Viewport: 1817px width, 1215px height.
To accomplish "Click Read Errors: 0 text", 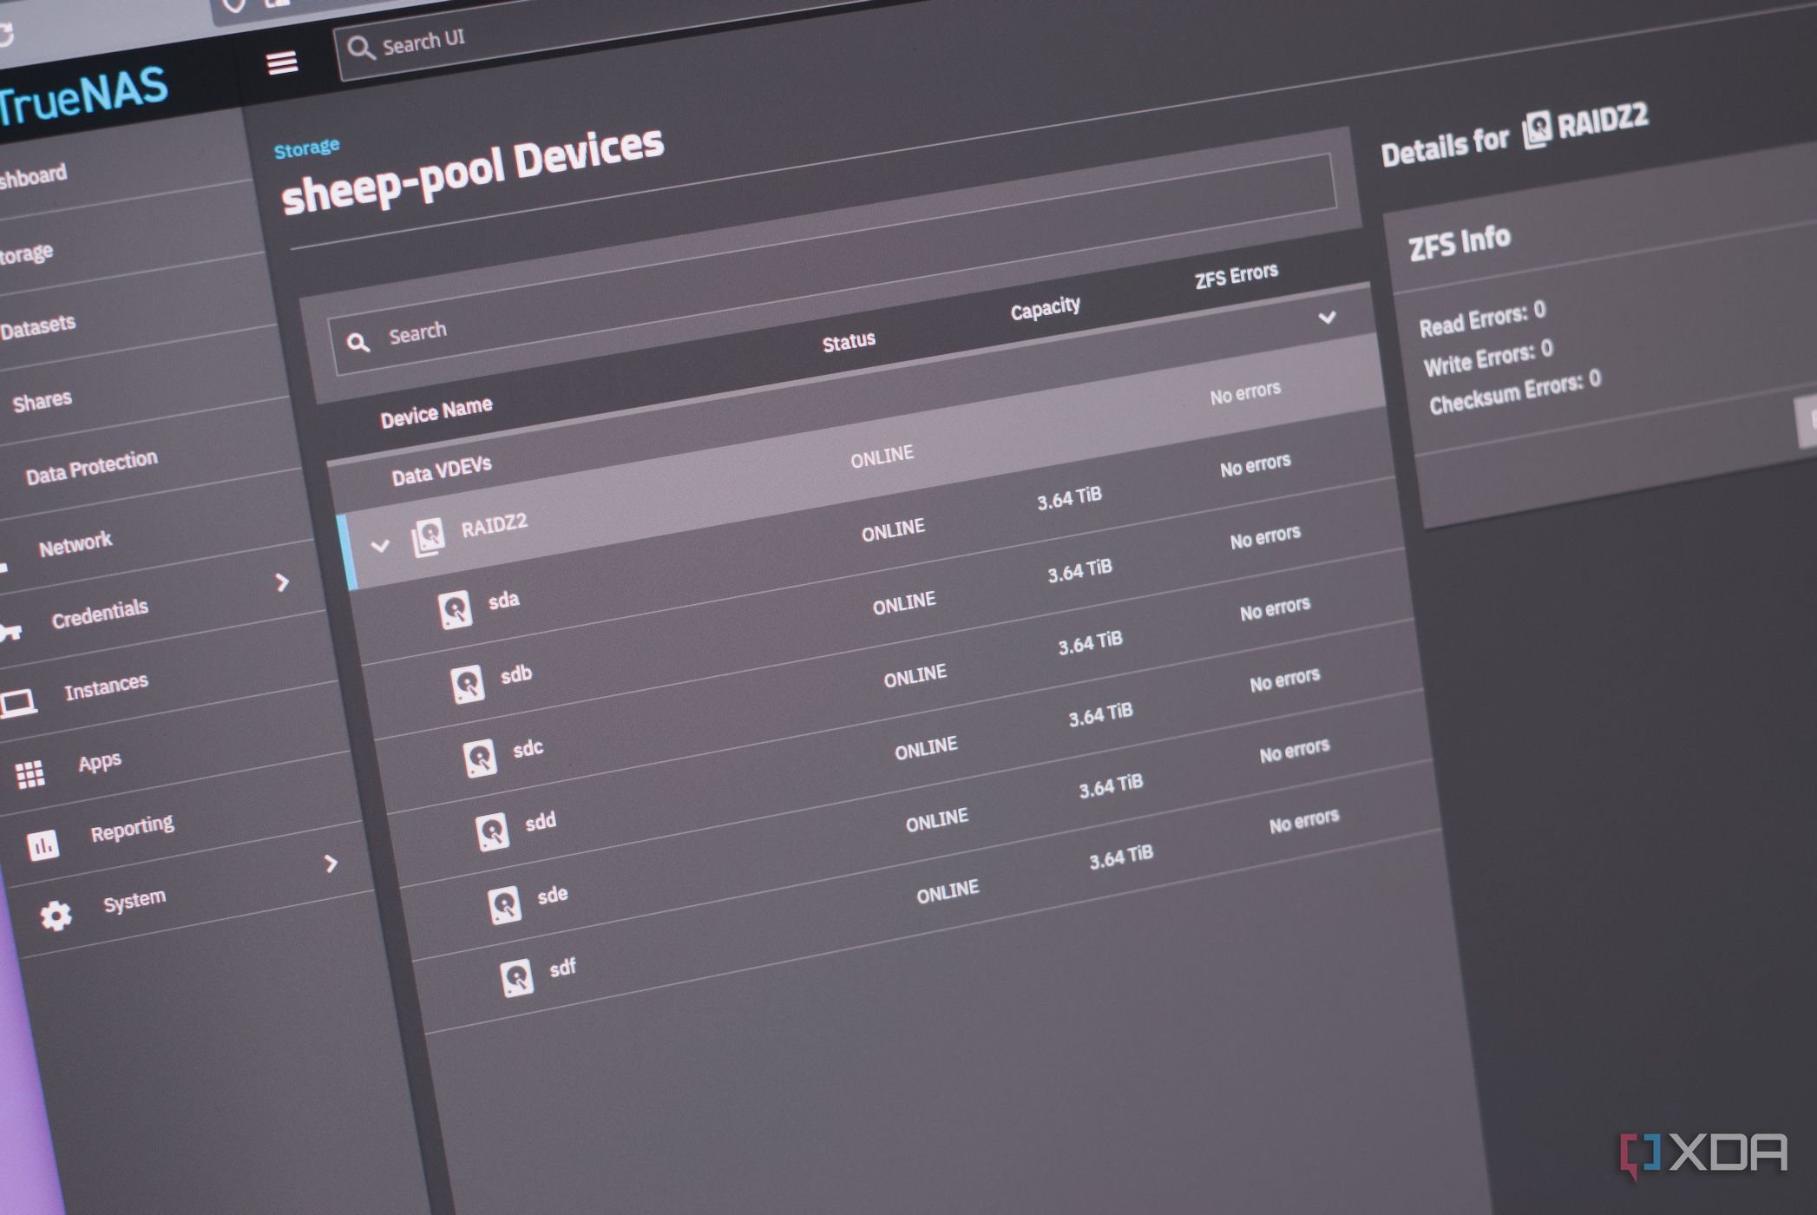I will 1482,319.
